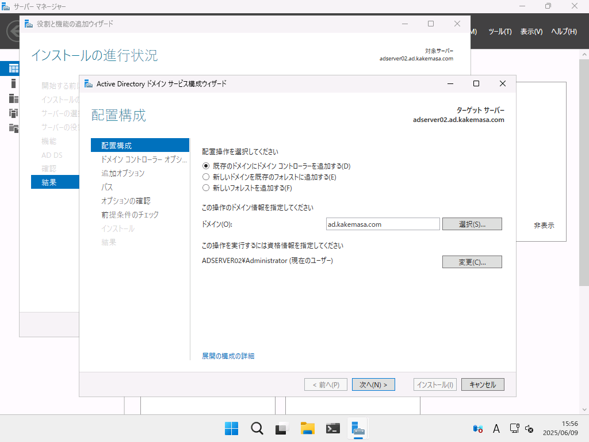
Task: Open AD DS icon in Server Manager sidebar
Action: pyautogui.click(x=14, y=113)
